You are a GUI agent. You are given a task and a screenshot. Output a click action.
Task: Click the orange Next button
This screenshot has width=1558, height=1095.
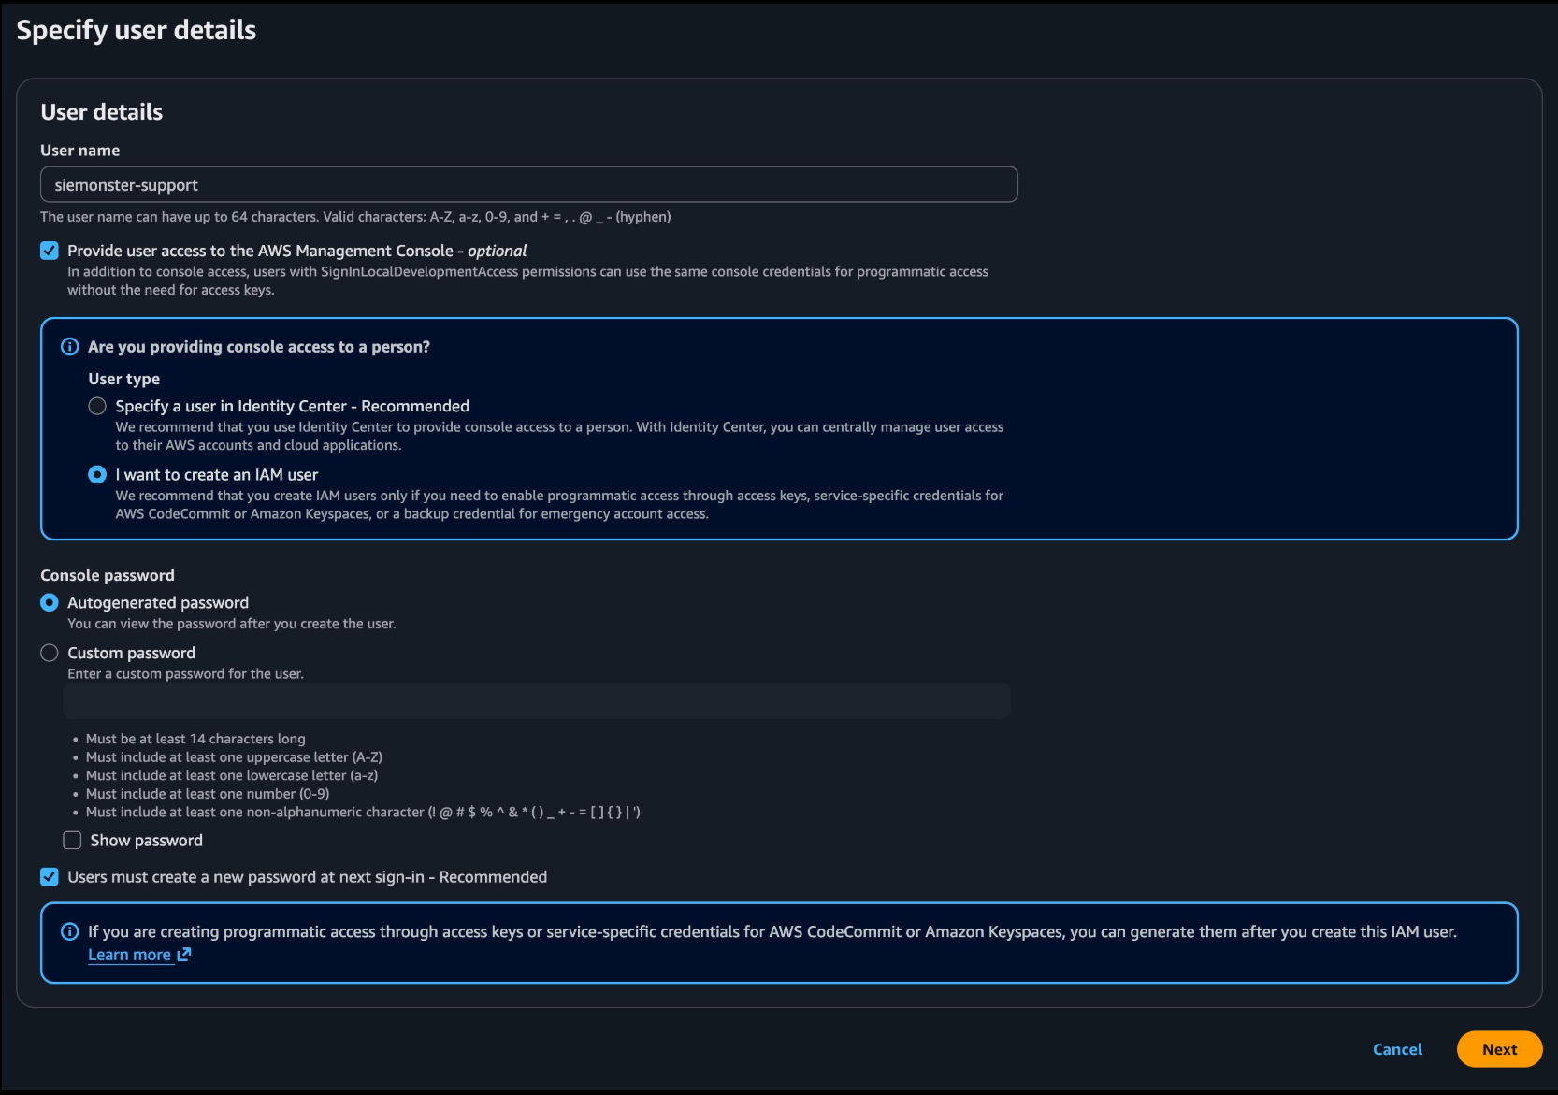1499,1049
